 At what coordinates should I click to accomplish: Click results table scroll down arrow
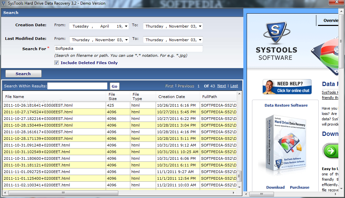coord(239,187)
